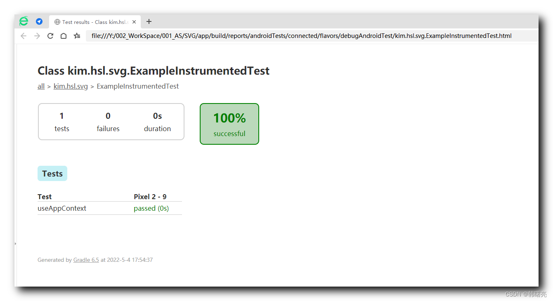Click the Pixel 2 - 9 column header
Screen dimensions: 553x301
(x=150, y=197)
